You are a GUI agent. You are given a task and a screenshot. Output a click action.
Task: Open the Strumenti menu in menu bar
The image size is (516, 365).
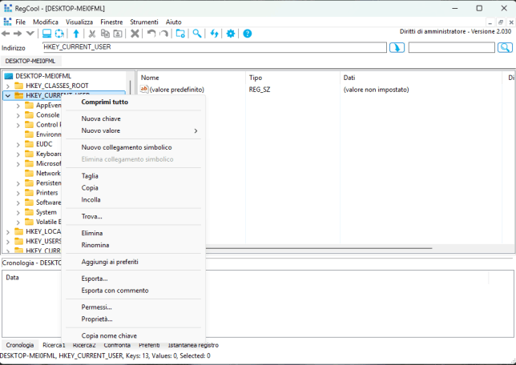coord(145,22)
